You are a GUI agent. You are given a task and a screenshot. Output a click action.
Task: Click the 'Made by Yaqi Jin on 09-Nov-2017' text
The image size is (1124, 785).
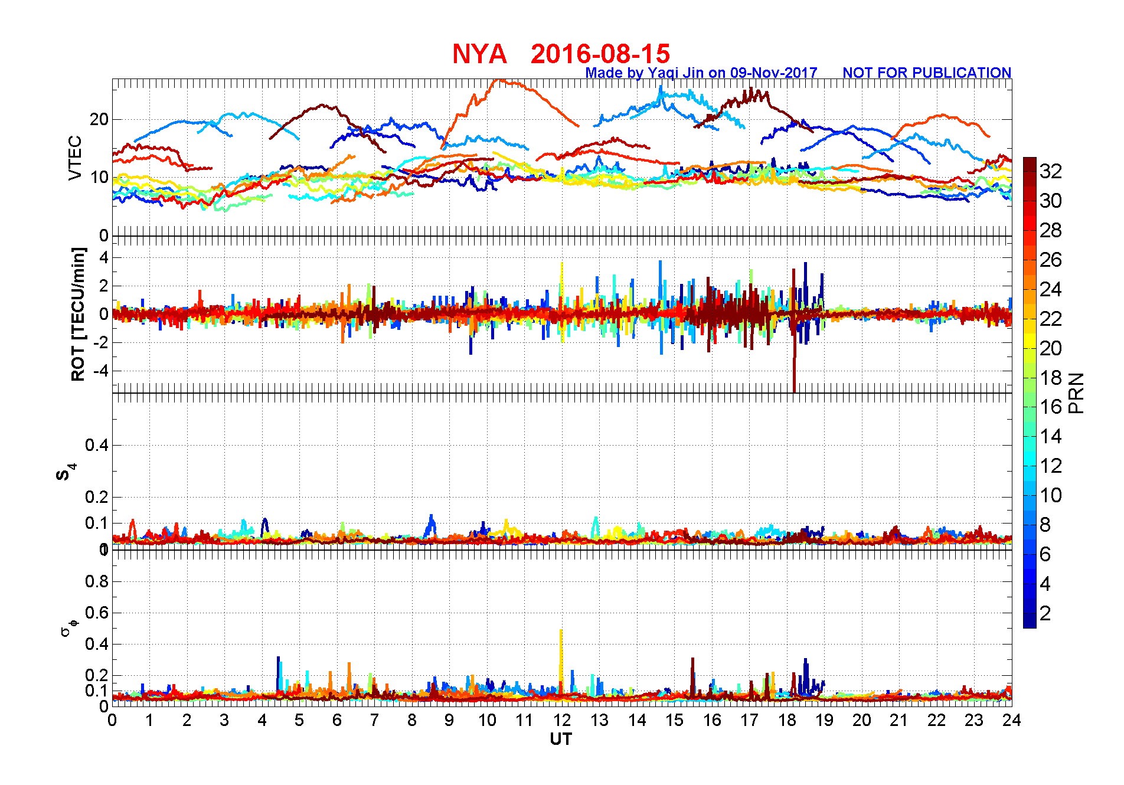click(x=701, y=73)
